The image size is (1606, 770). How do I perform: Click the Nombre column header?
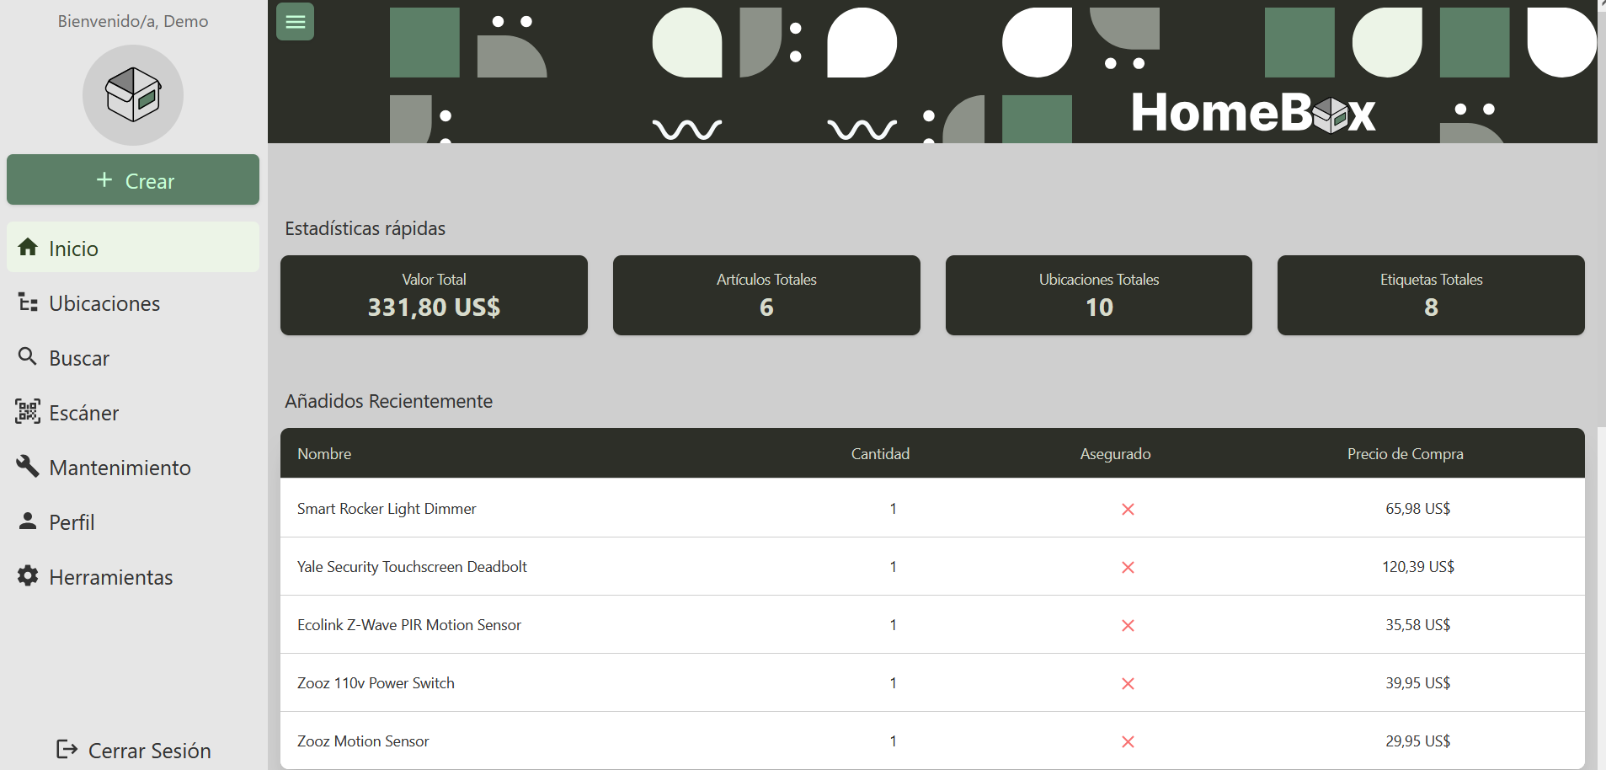[324, 454]
